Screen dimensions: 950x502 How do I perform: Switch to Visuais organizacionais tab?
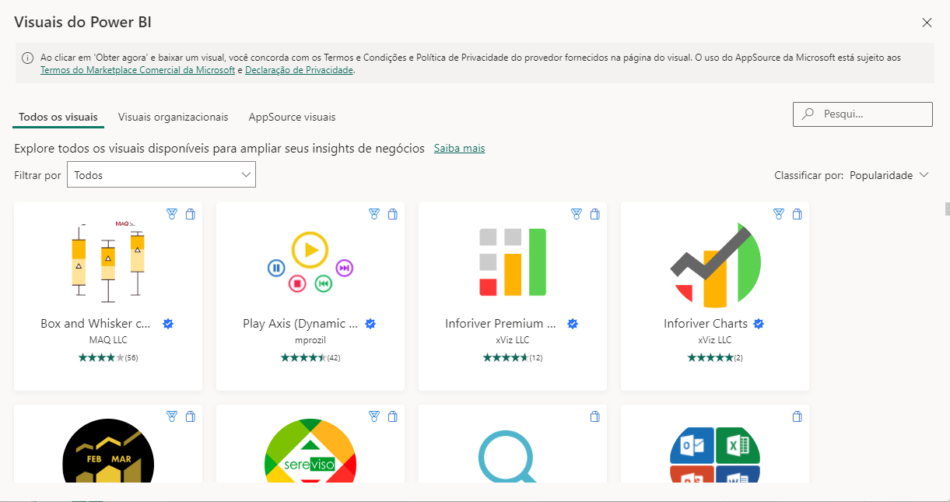pos(173,117)
